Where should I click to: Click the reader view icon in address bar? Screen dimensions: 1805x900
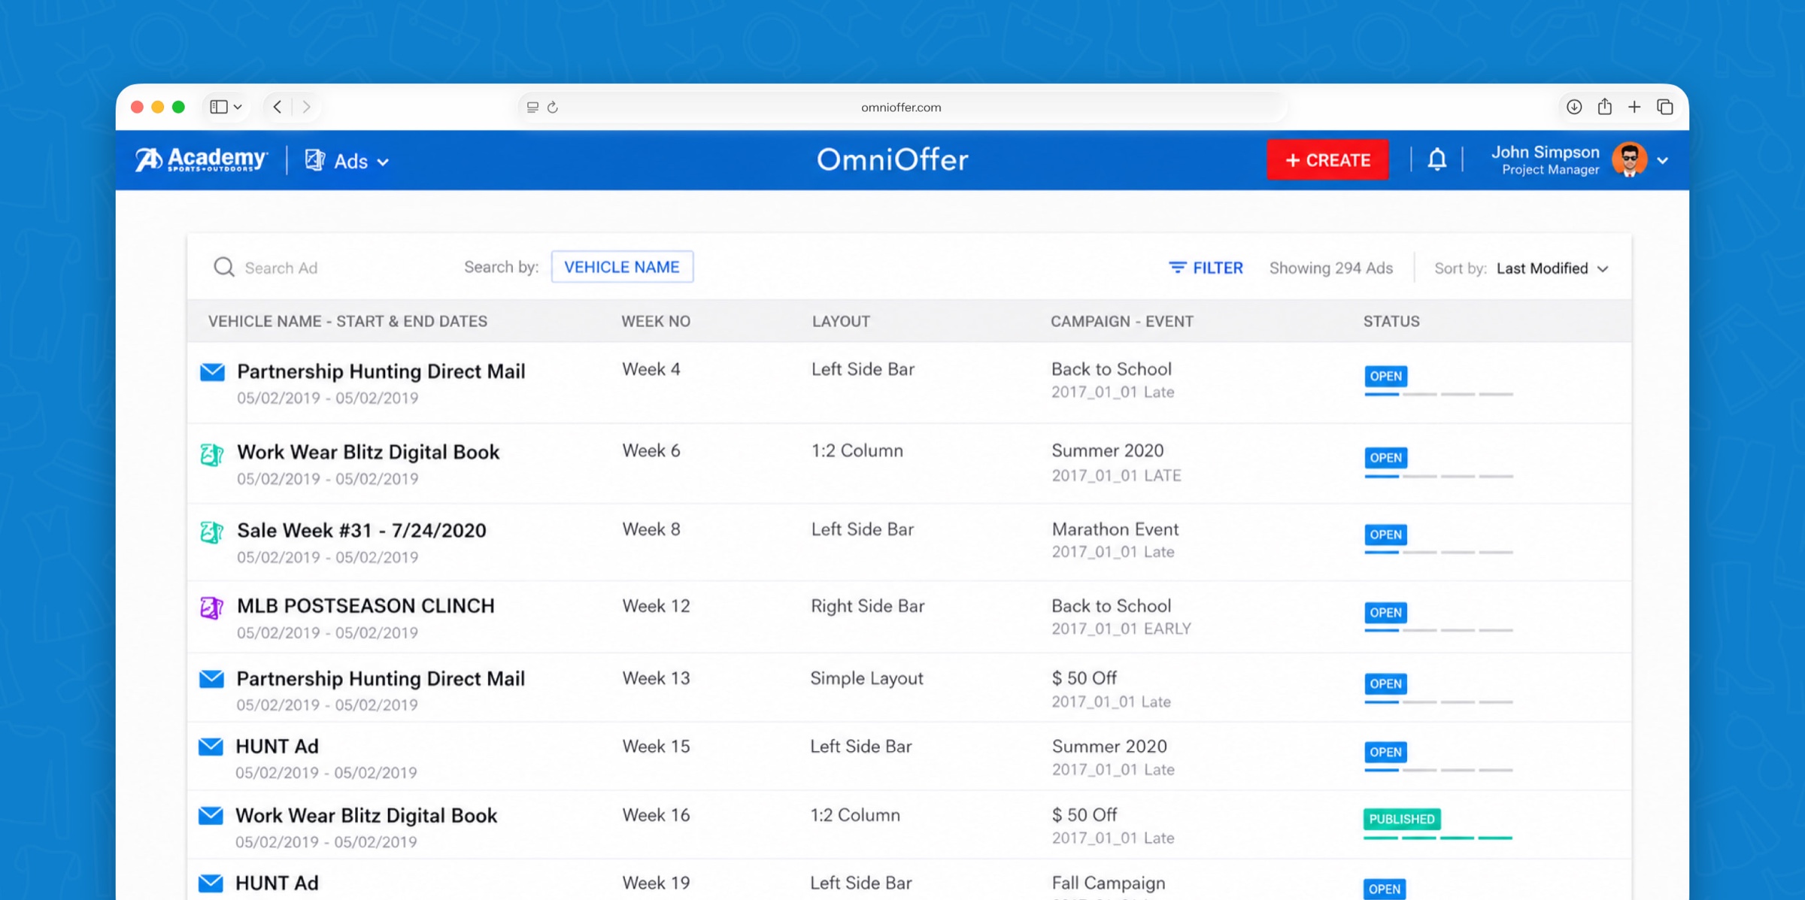532,107
